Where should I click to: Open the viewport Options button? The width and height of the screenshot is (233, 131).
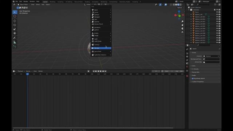tap(180, 8)
